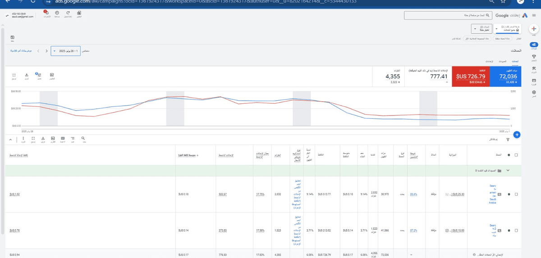This screenshot has height=258, width=541.
Task: Open the Tools wrench icon in sidebar
Action: (534, 68)
